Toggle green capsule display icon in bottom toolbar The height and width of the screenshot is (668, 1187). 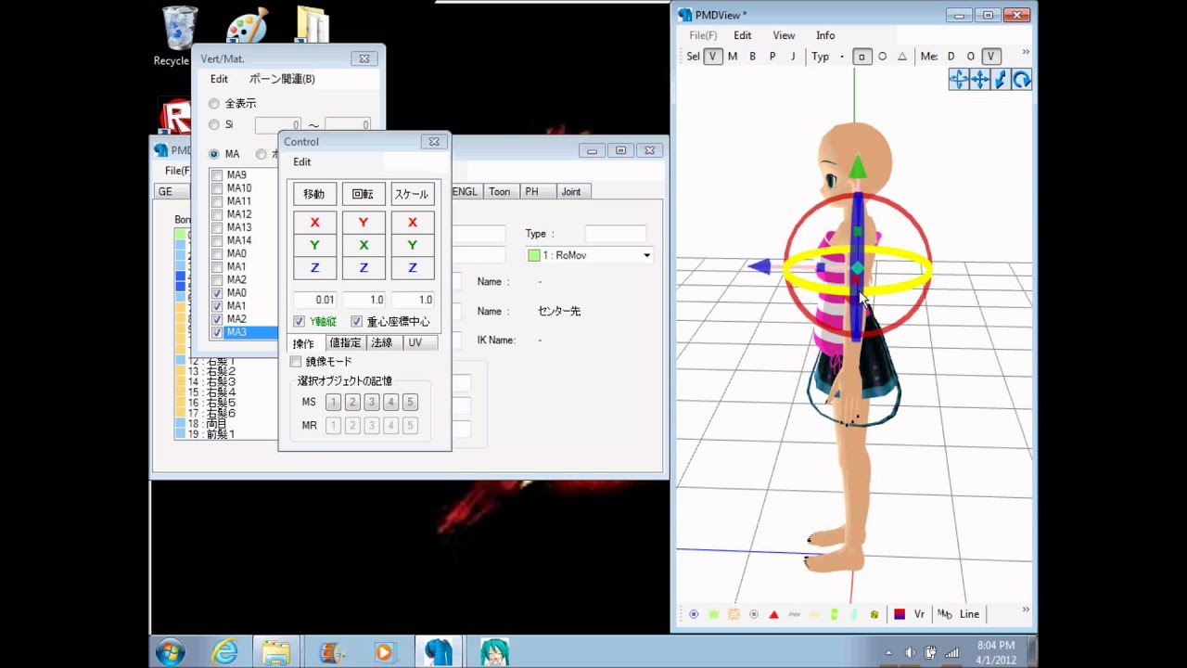tap(835, 614)
